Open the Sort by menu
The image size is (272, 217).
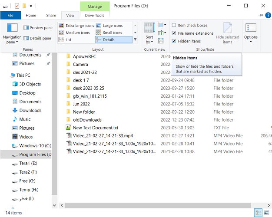(x=149, y=33)
